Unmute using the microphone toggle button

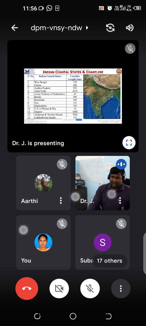click(x=90, y=288)
